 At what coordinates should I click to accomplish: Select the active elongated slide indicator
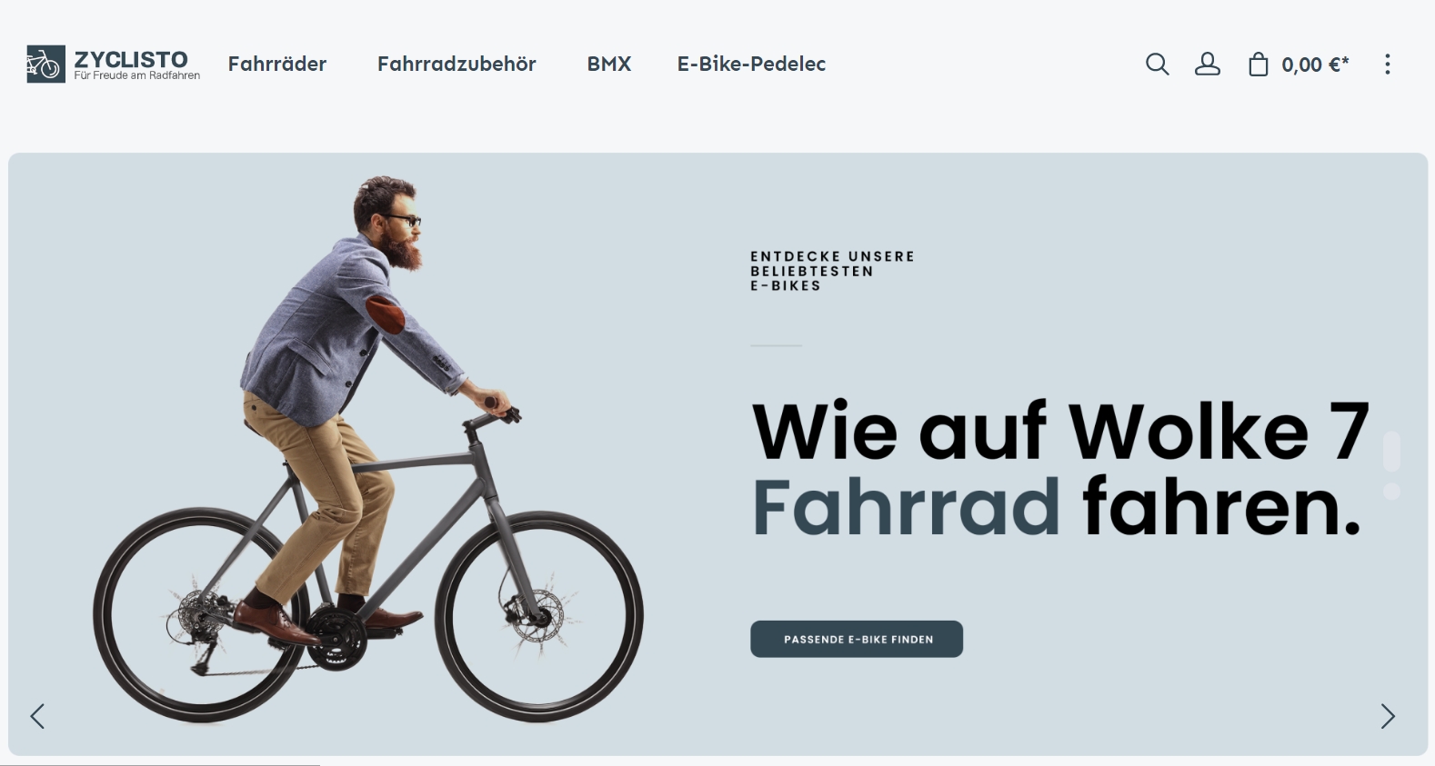point(1391,452)
